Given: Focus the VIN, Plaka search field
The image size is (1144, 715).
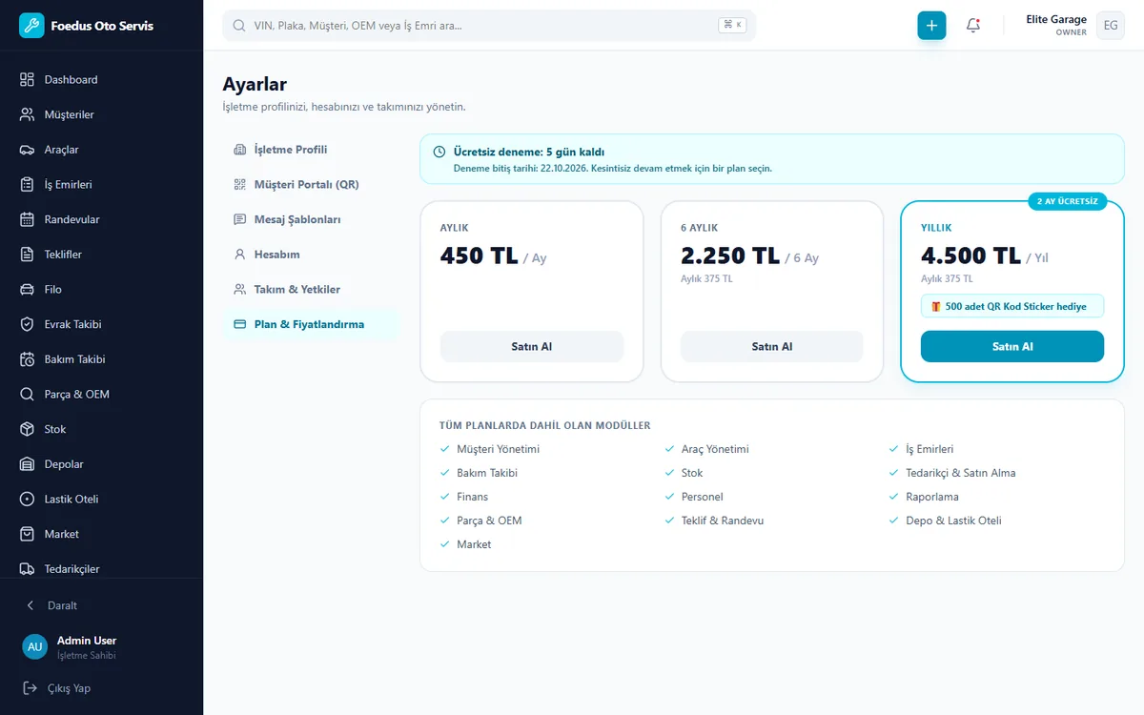Looking at the screenshot, I should pyautogui.click(x=488, y=26).
